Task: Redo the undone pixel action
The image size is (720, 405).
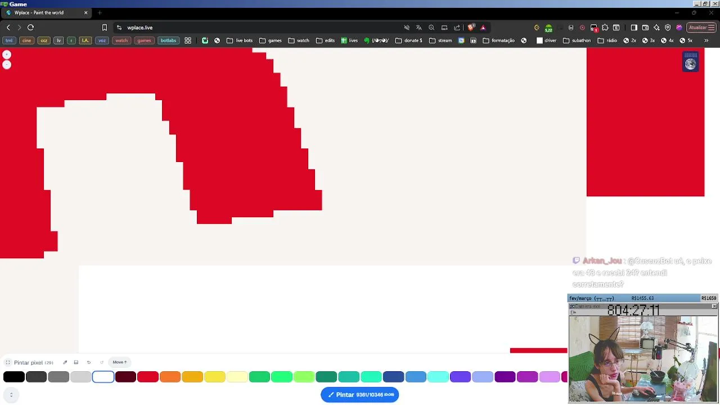Action: [x=102, y=362]
